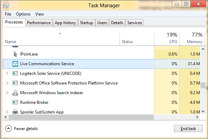Click the Task Manager title bar icon
Image resolution: width=208 pixels, height=139 pixels.
(6, 6)
